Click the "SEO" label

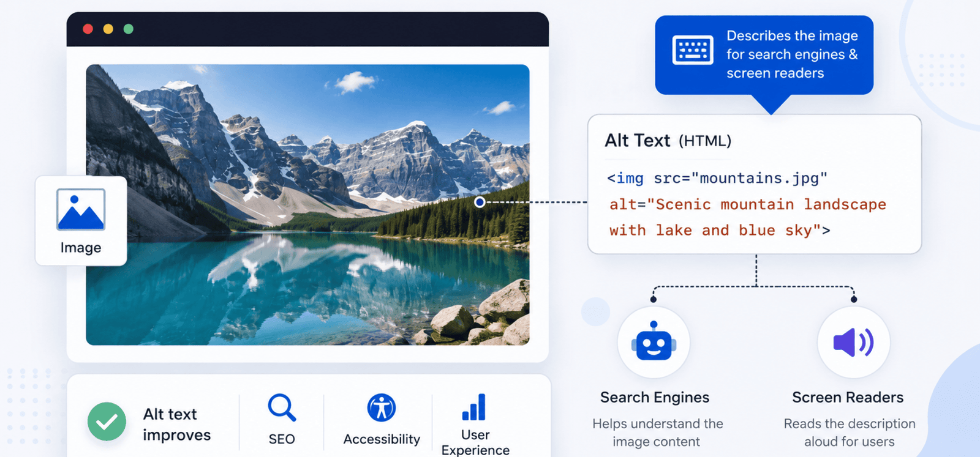(282, 439)
